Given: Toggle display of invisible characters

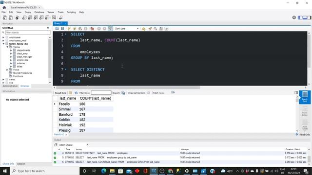Looking at the screenshot, I should tap(161, 29).
